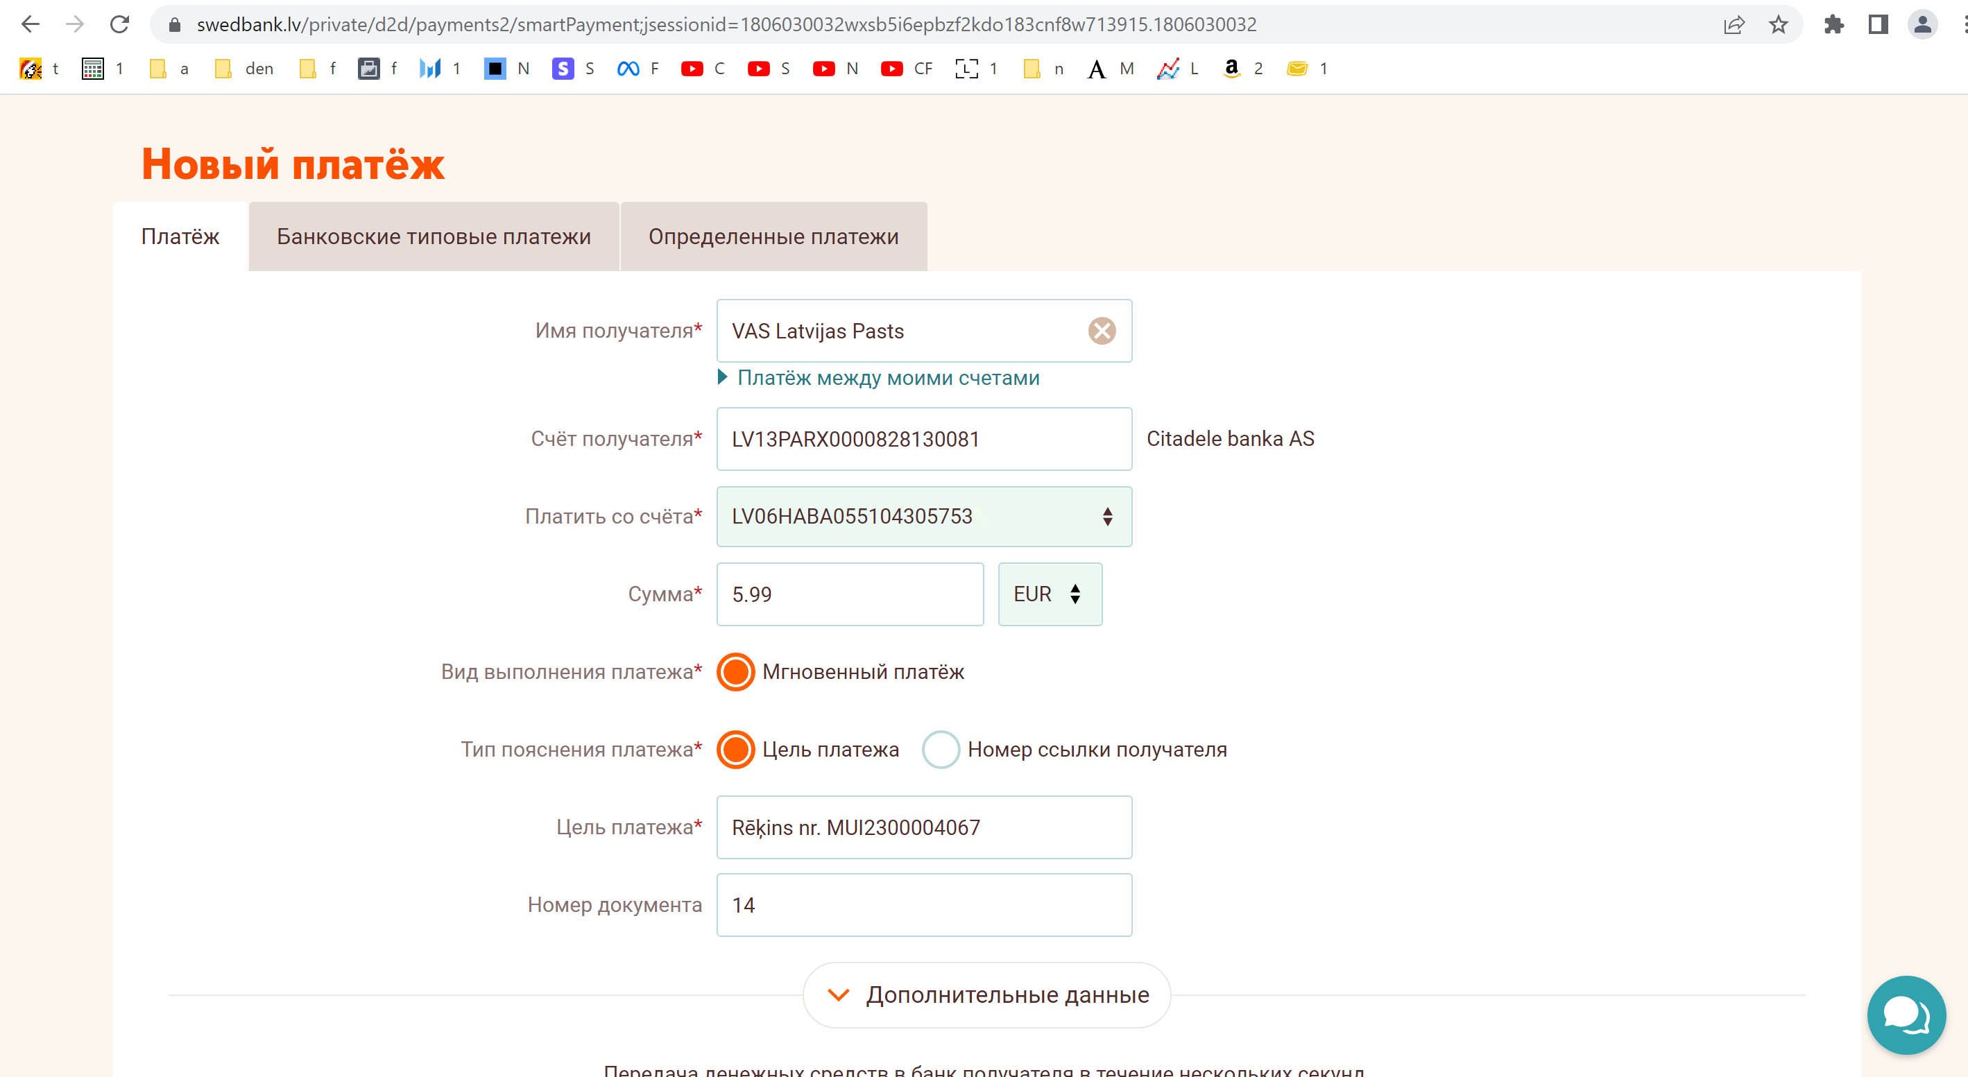Bookmark this page with the star icon
The height and width of the screenshot is (1077, 1968).
pos(1779,25)
